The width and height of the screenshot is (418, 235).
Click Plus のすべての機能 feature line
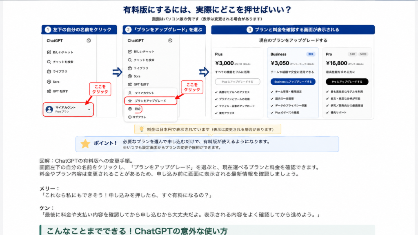[287, 113]
